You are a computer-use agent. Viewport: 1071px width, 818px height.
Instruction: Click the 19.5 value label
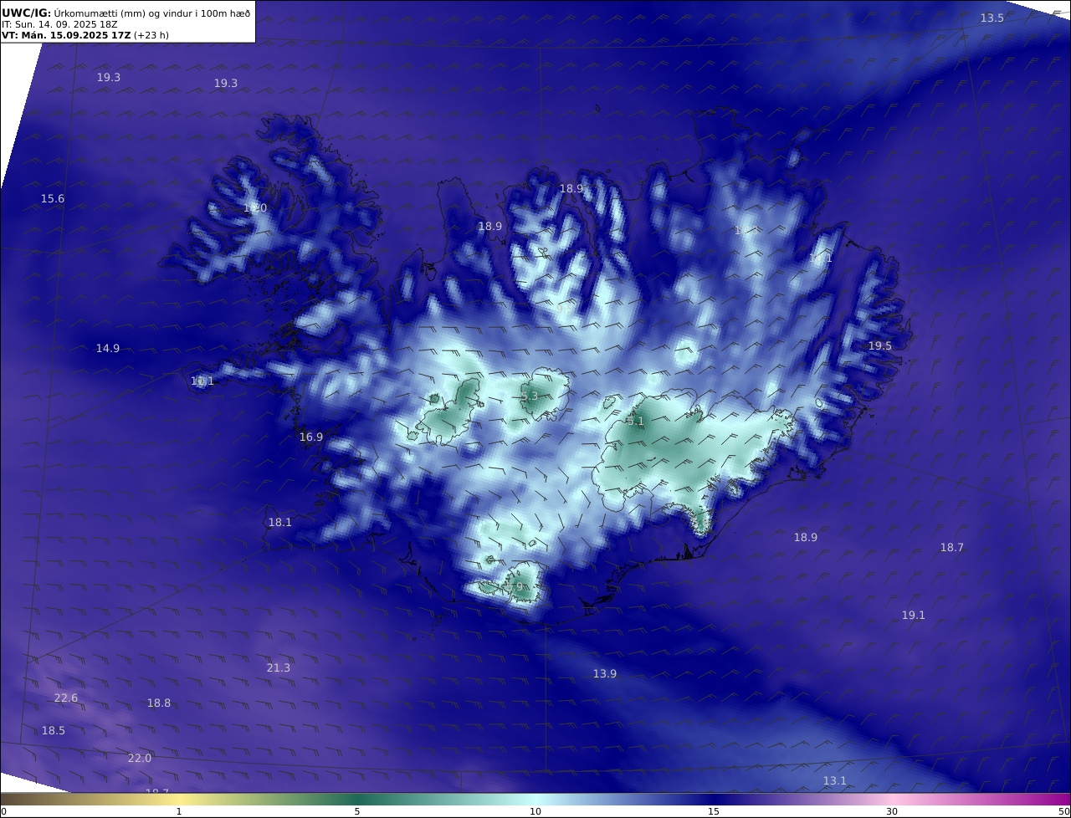[880, 346]
